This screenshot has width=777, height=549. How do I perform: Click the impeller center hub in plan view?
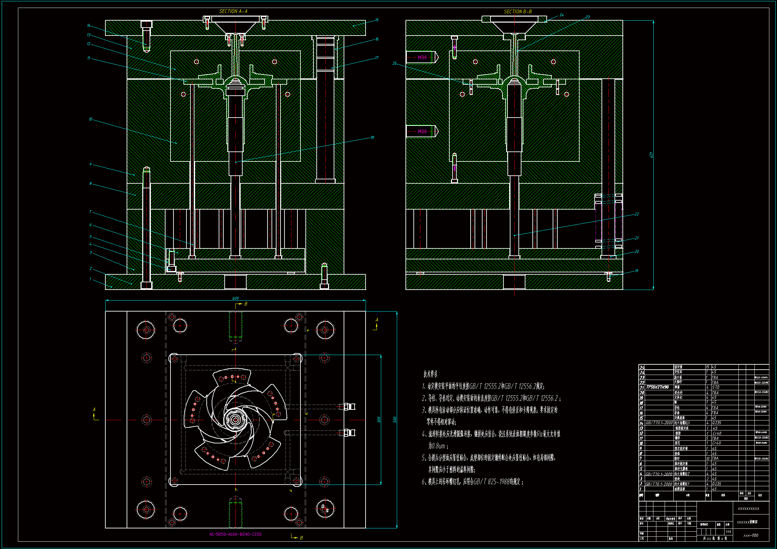[x=235, y=419]
